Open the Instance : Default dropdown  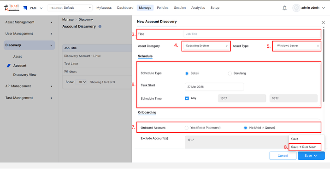tap(70, 8)
